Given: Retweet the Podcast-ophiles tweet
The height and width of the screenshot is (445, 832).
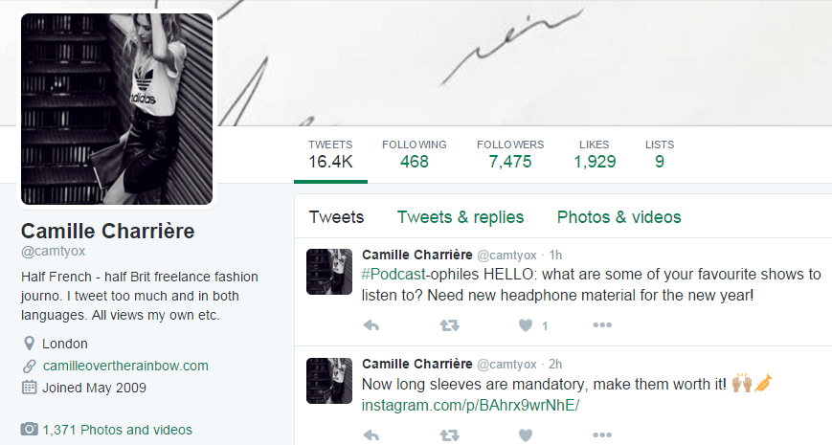Looking at the screenshot, I should point(447,324).
